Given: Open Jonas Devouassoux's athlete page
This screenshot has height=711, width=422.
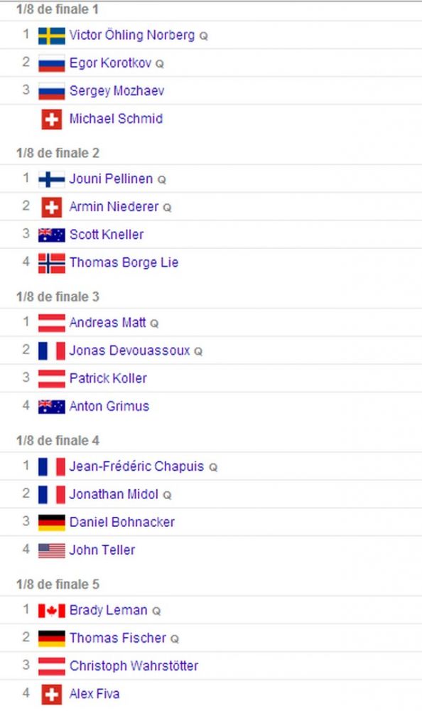Looking at the screenshot, I should coord(129,351).
